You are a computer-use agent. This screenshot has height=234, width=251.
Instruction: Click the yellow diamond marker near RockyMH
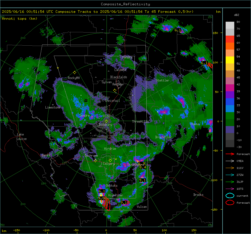[x=74, y=73]
